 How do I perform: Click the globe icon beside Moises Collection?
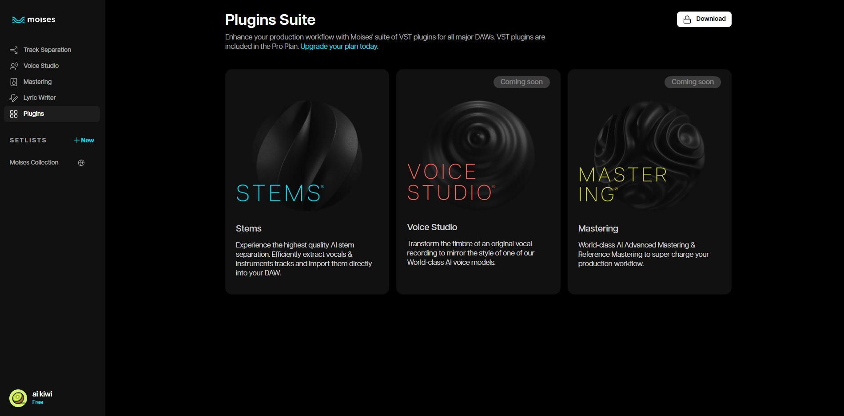point(81,163)
